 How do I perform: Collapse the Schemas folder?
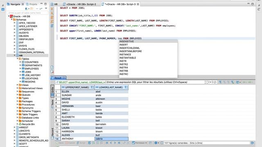click(x=12, y=20)
